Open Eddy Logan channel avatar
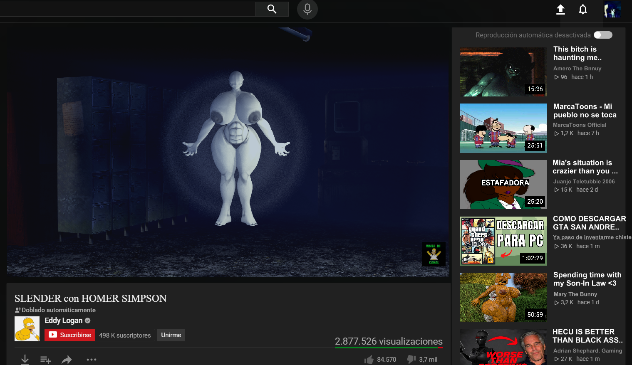Screen dimensions: 632x365 coord(27,329)
